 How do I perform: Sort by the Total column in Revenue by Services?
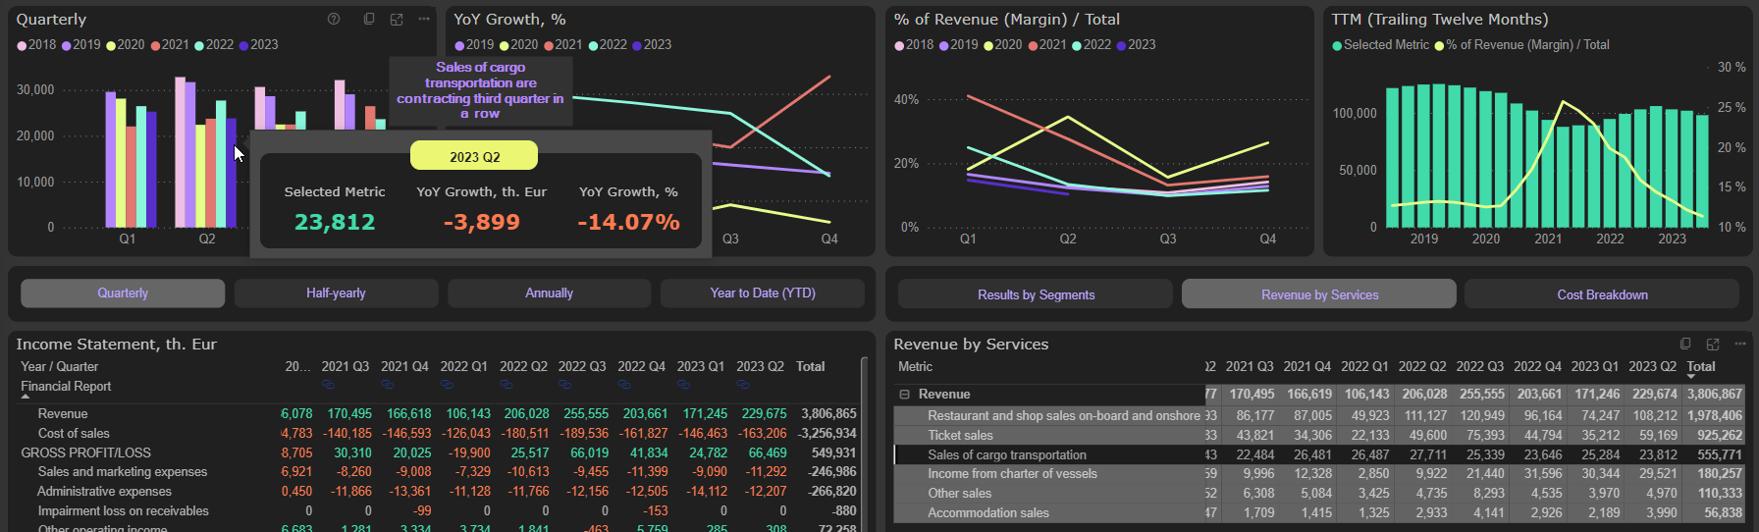tap(1700, 367)
